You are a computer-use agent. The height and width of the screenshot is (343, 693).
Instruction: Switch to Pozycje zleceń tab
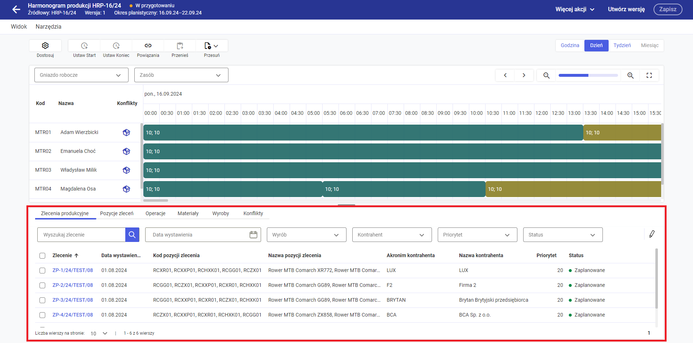click(x=117, y=213)
